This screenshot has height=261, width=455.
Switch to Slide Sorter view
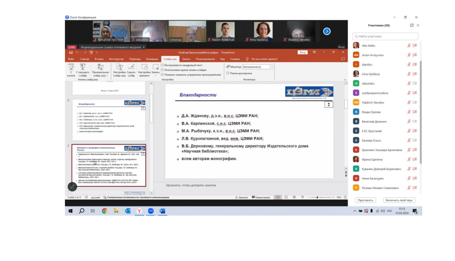point(286,197)
